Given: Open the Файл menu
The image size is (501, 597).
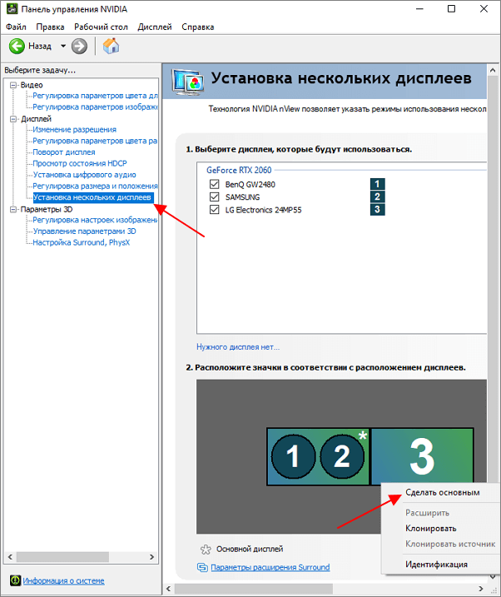Looking at the screenshot, I should click(x=16, y=27).
